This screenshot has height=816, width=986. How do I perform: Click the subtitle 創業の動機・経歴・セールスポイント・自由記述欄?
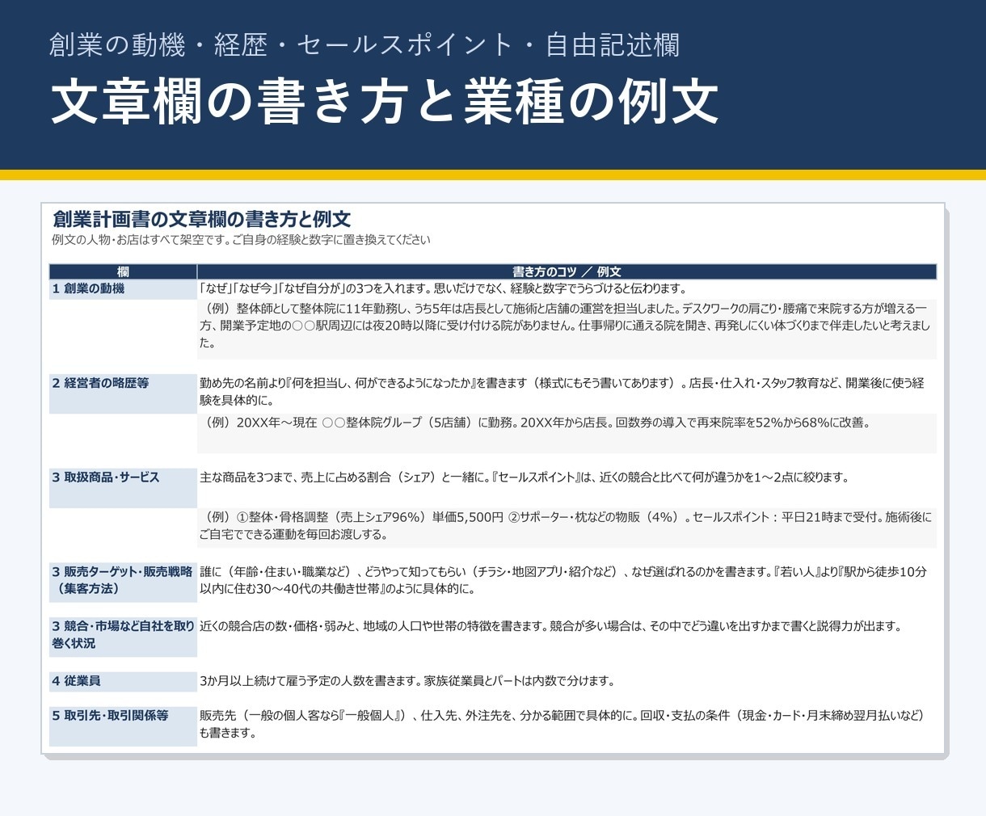coord(364,45)
